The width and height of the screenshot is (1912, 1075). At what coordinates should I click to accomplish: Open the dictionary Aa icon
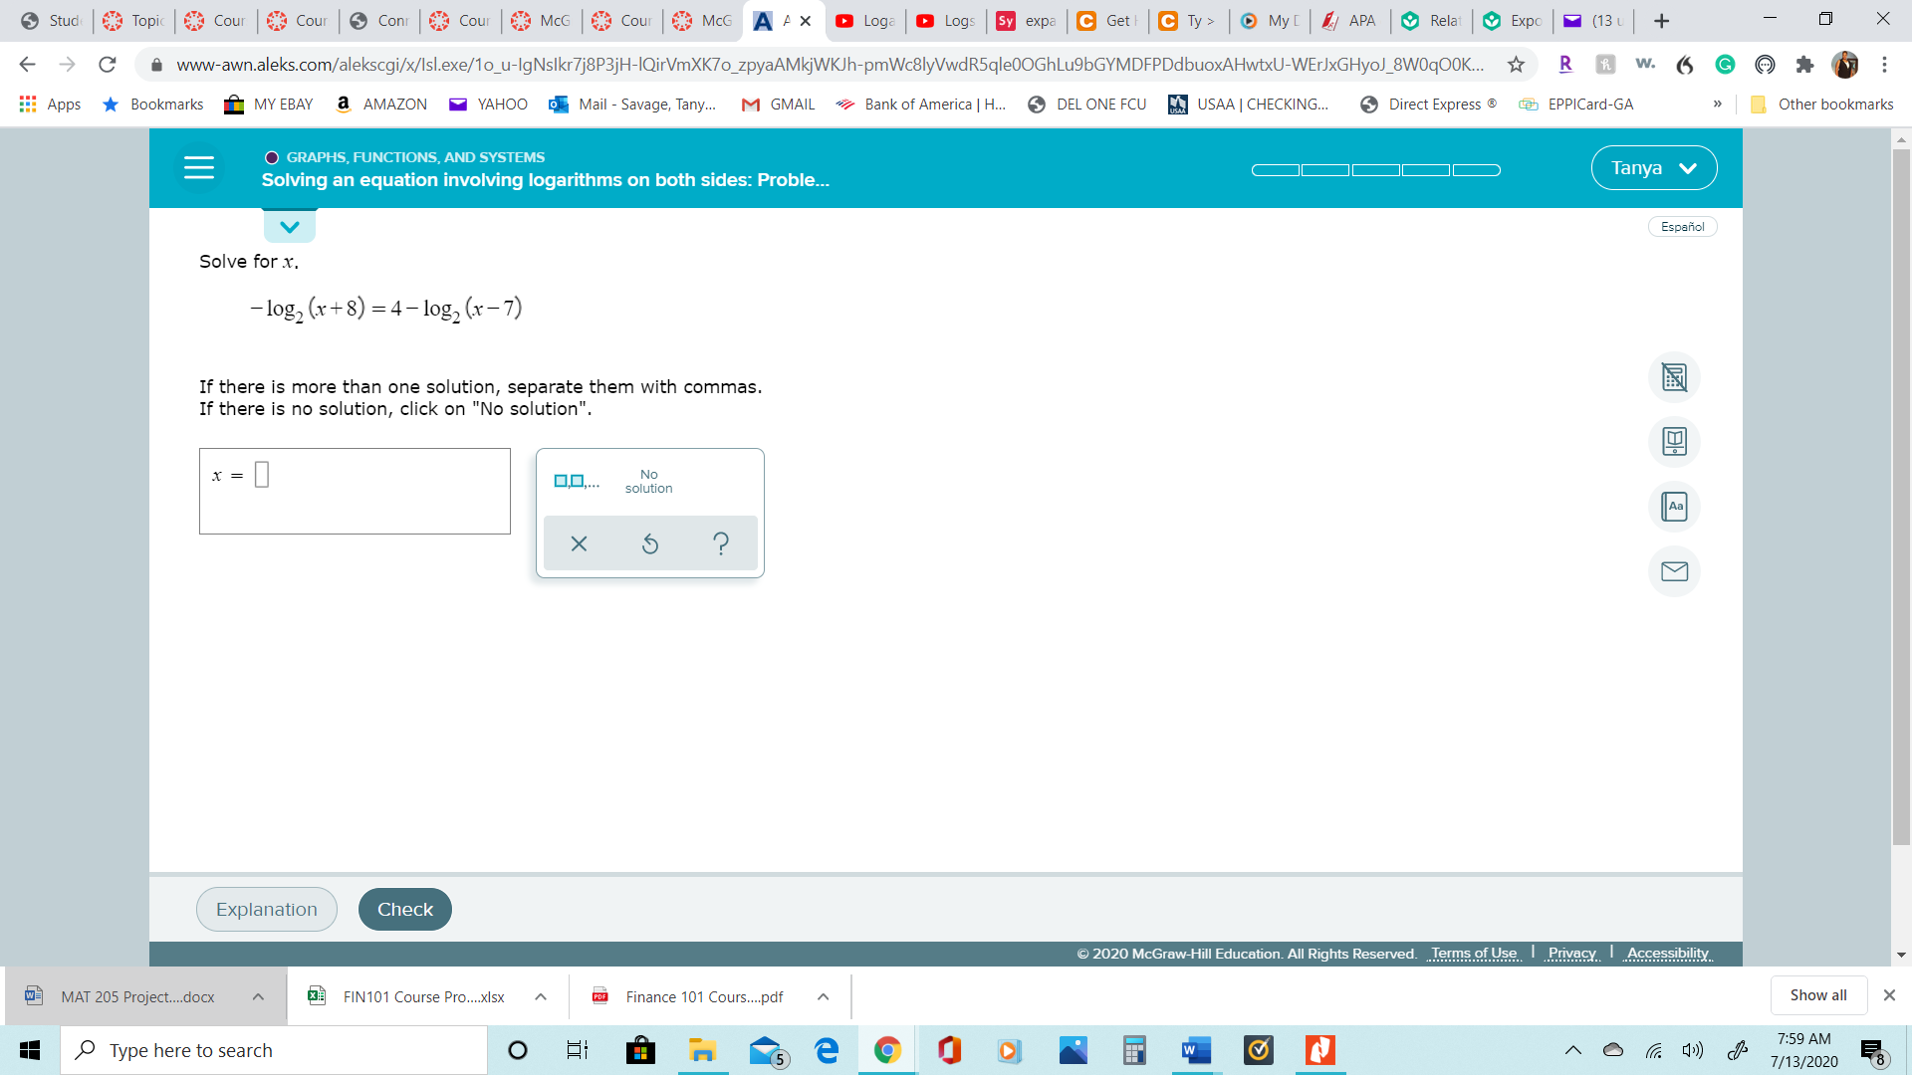tap(1674, 507)
